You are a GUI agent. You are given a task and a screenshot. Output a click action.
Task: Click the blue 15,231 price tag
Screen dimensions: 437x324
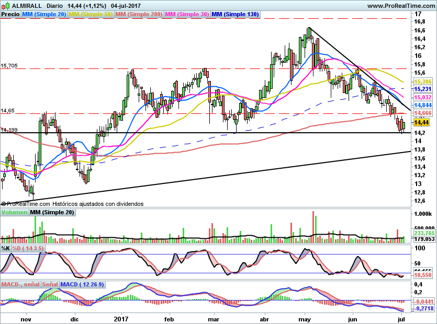(x=423, y=89)
